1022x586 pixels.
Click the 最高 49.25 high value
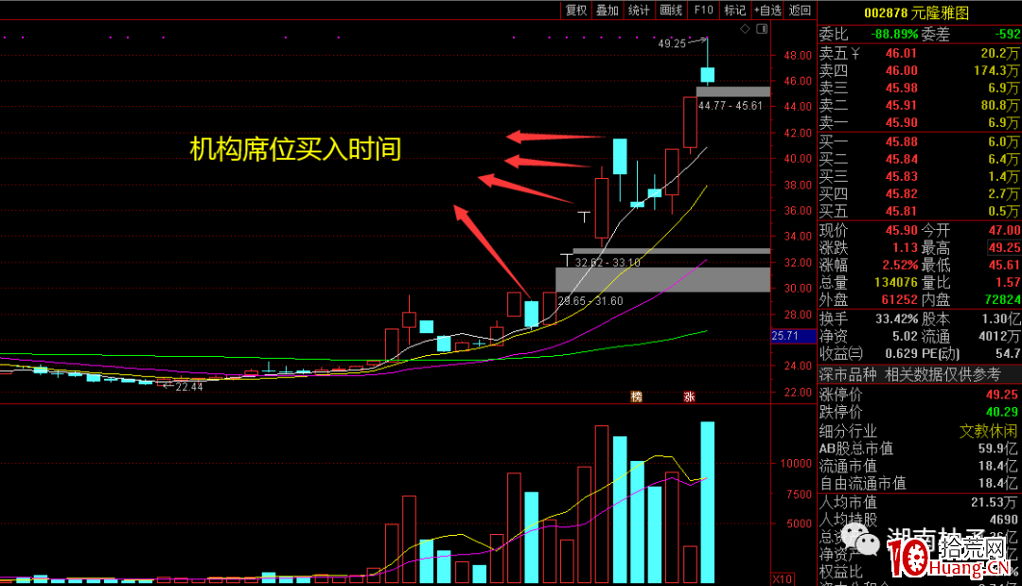[x=1004, y=248]
